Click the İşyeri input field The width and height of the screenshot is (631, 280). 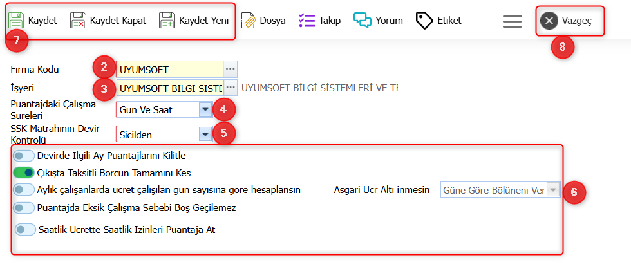(x=169, y=88)
